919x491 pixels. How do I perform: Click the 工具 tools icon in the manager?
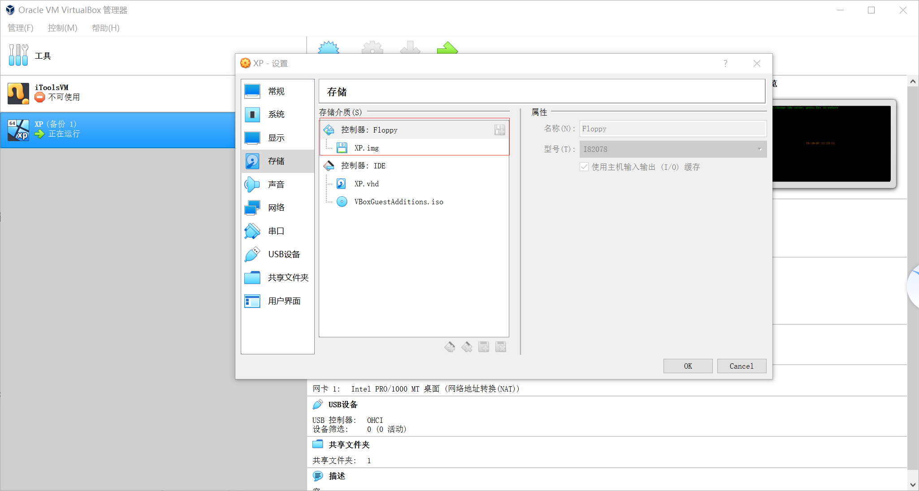coord(18,56)
